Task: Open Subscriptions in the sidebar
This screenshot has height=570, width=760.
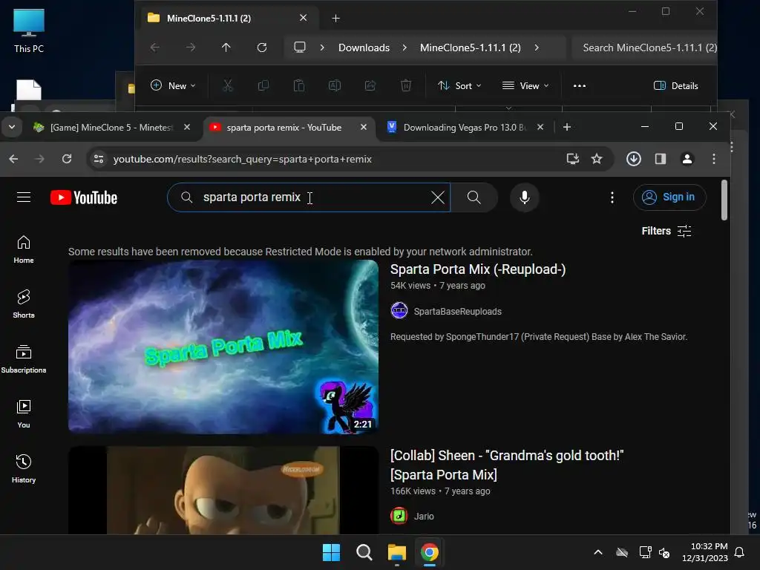Action: point(23,359)
